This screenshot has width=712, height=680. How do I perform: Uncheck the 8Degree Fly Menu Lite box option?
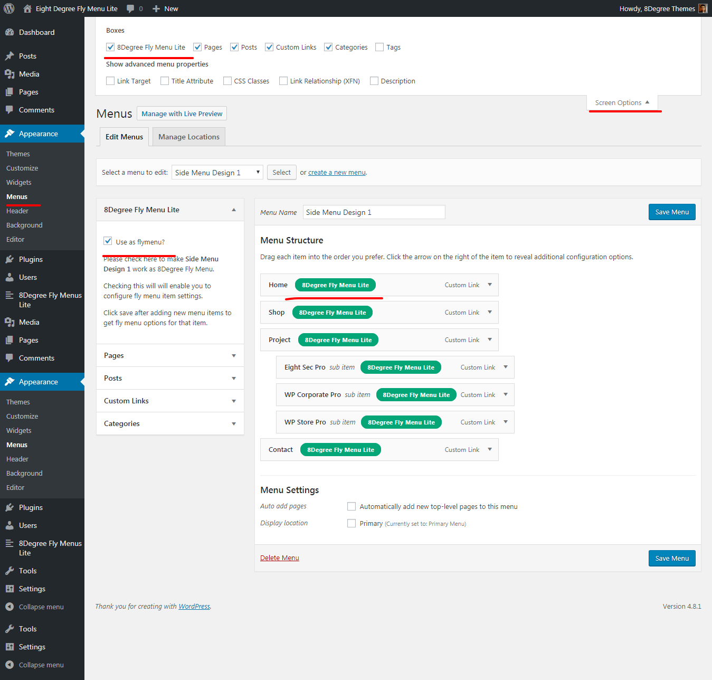tap(110, 47)
